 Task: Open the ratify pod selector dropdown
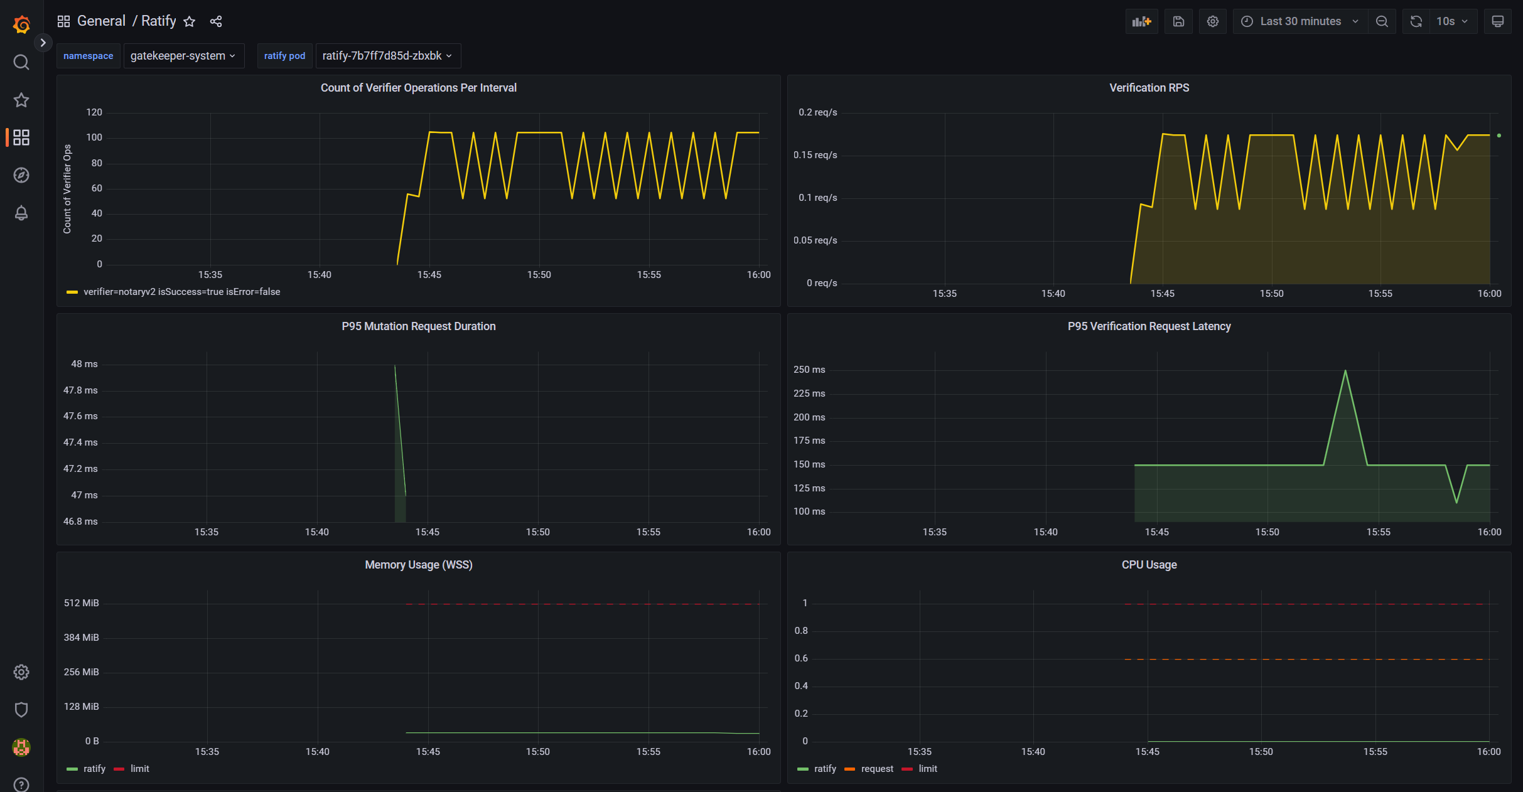pos(387,56)
